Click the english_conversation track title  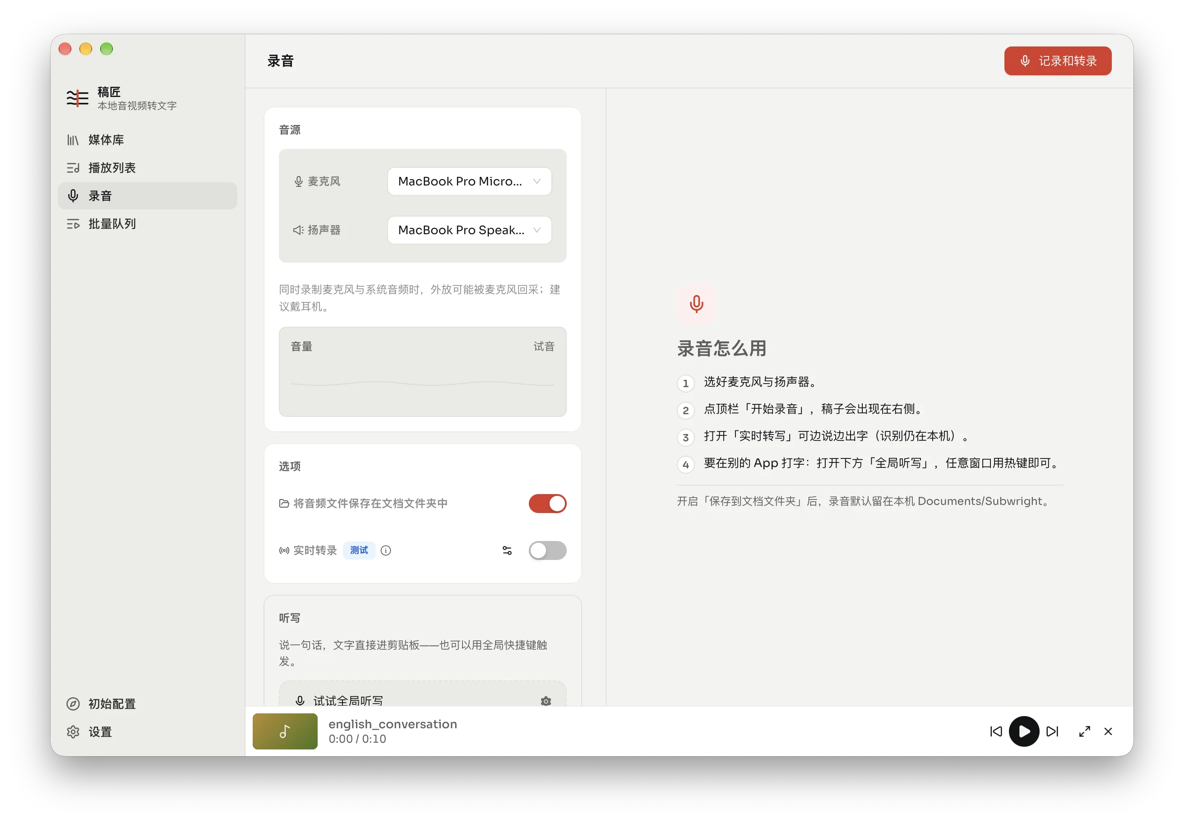[393, 724]
